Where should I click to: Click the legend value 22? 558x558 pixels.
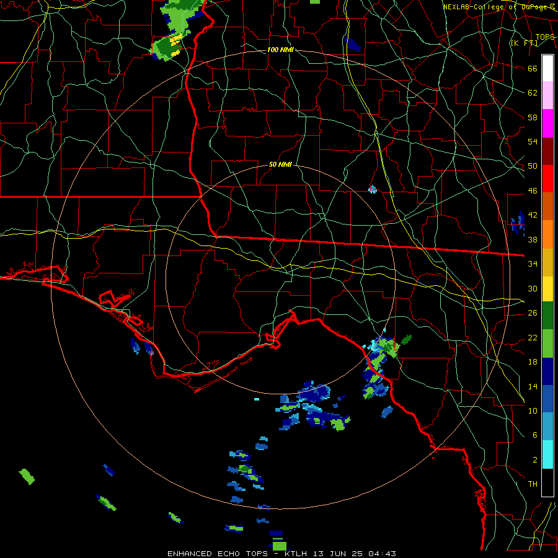(533, 337)
